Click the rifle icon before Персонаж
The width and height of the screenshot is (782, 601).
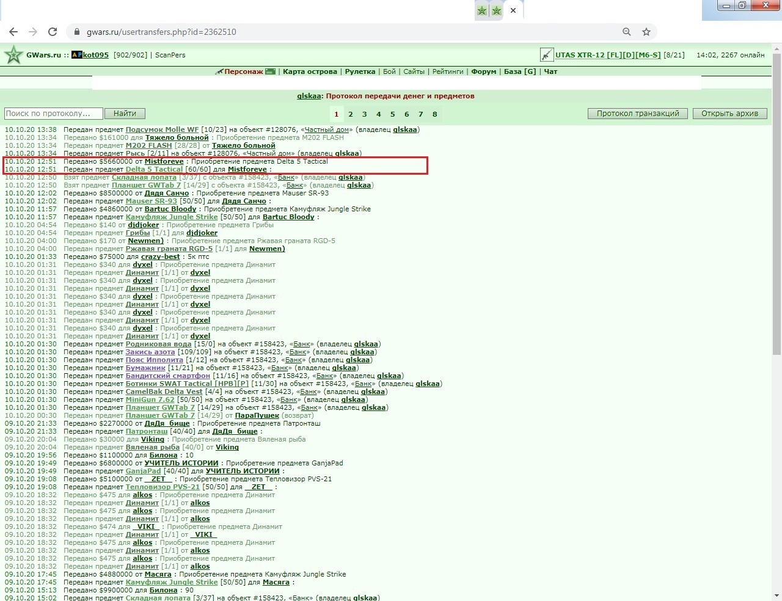[219, 71]
